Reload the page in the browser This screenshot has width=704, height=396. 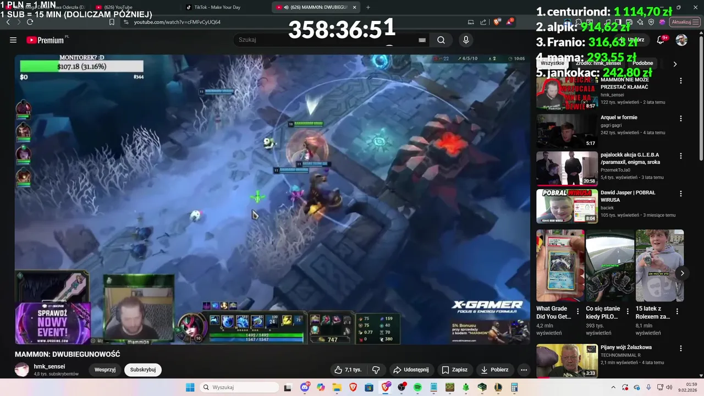click(30, 22)
